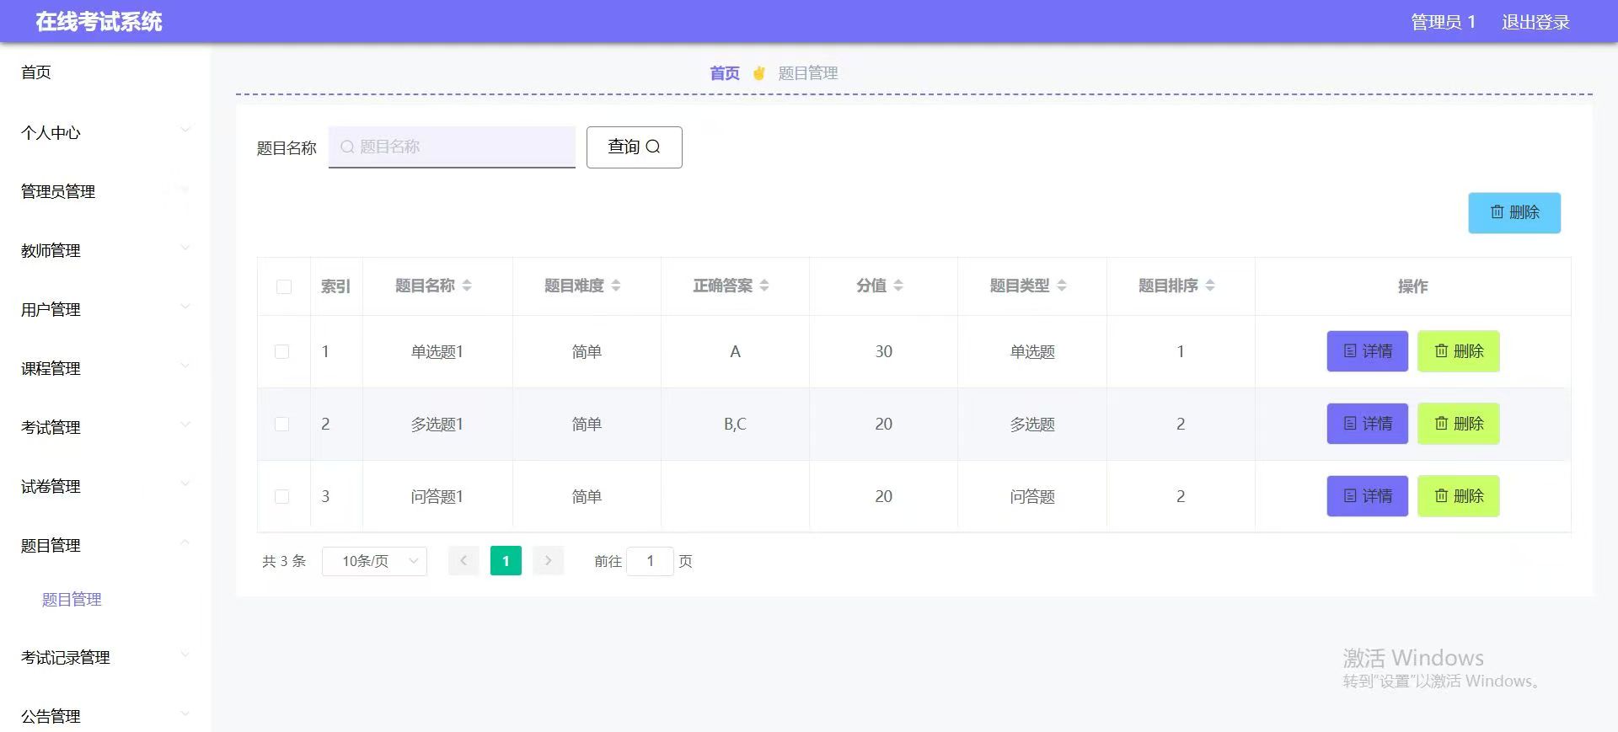Open 考试记录管理 sidebar menu
The image size is (1618, 732).
(x=66, y=658)
